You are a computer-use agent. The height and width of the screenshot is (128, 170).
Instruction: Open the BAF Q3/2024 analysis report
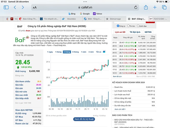pyautogui.click(x=134, y=121)
